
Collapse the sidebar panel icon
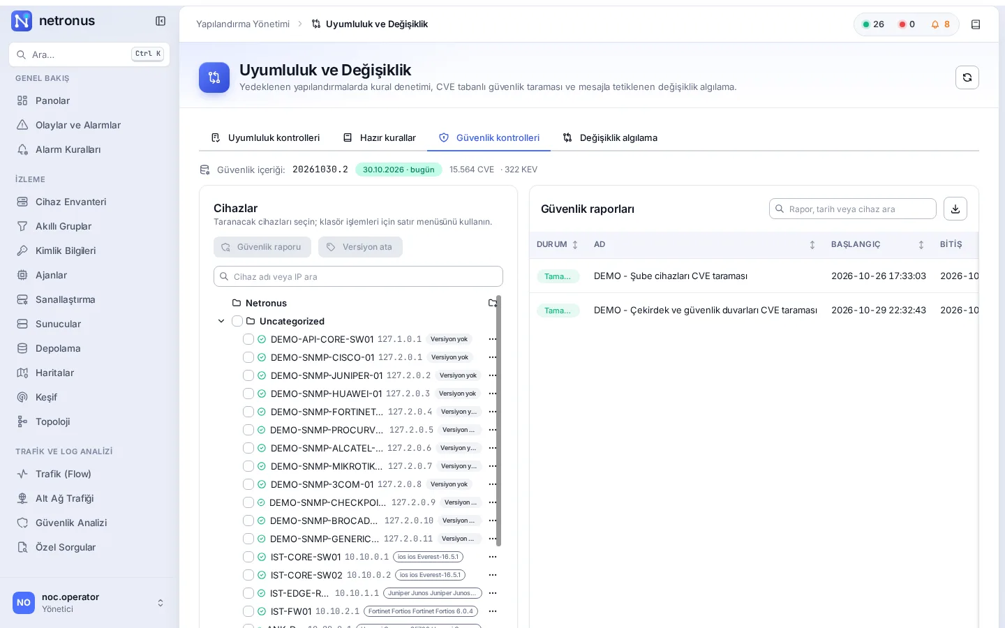point(161,21)
